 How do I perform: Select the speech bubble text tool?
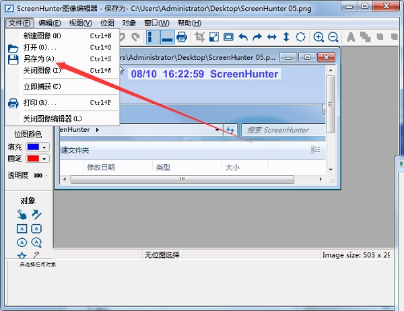36,242
